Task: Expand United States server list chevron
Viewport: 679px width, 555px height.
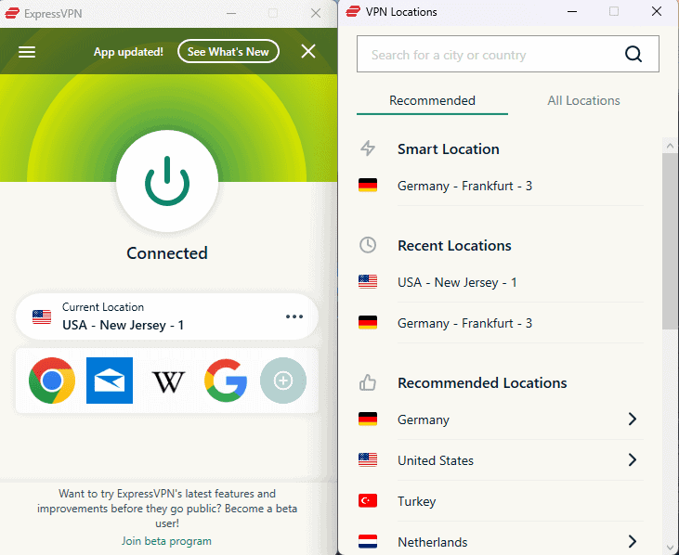Action: (633, 459)
